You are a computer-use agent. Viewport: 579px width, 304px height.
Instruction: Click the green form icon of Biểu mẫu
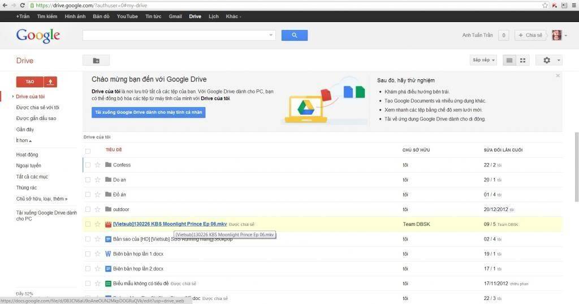(x=108, y=283)
